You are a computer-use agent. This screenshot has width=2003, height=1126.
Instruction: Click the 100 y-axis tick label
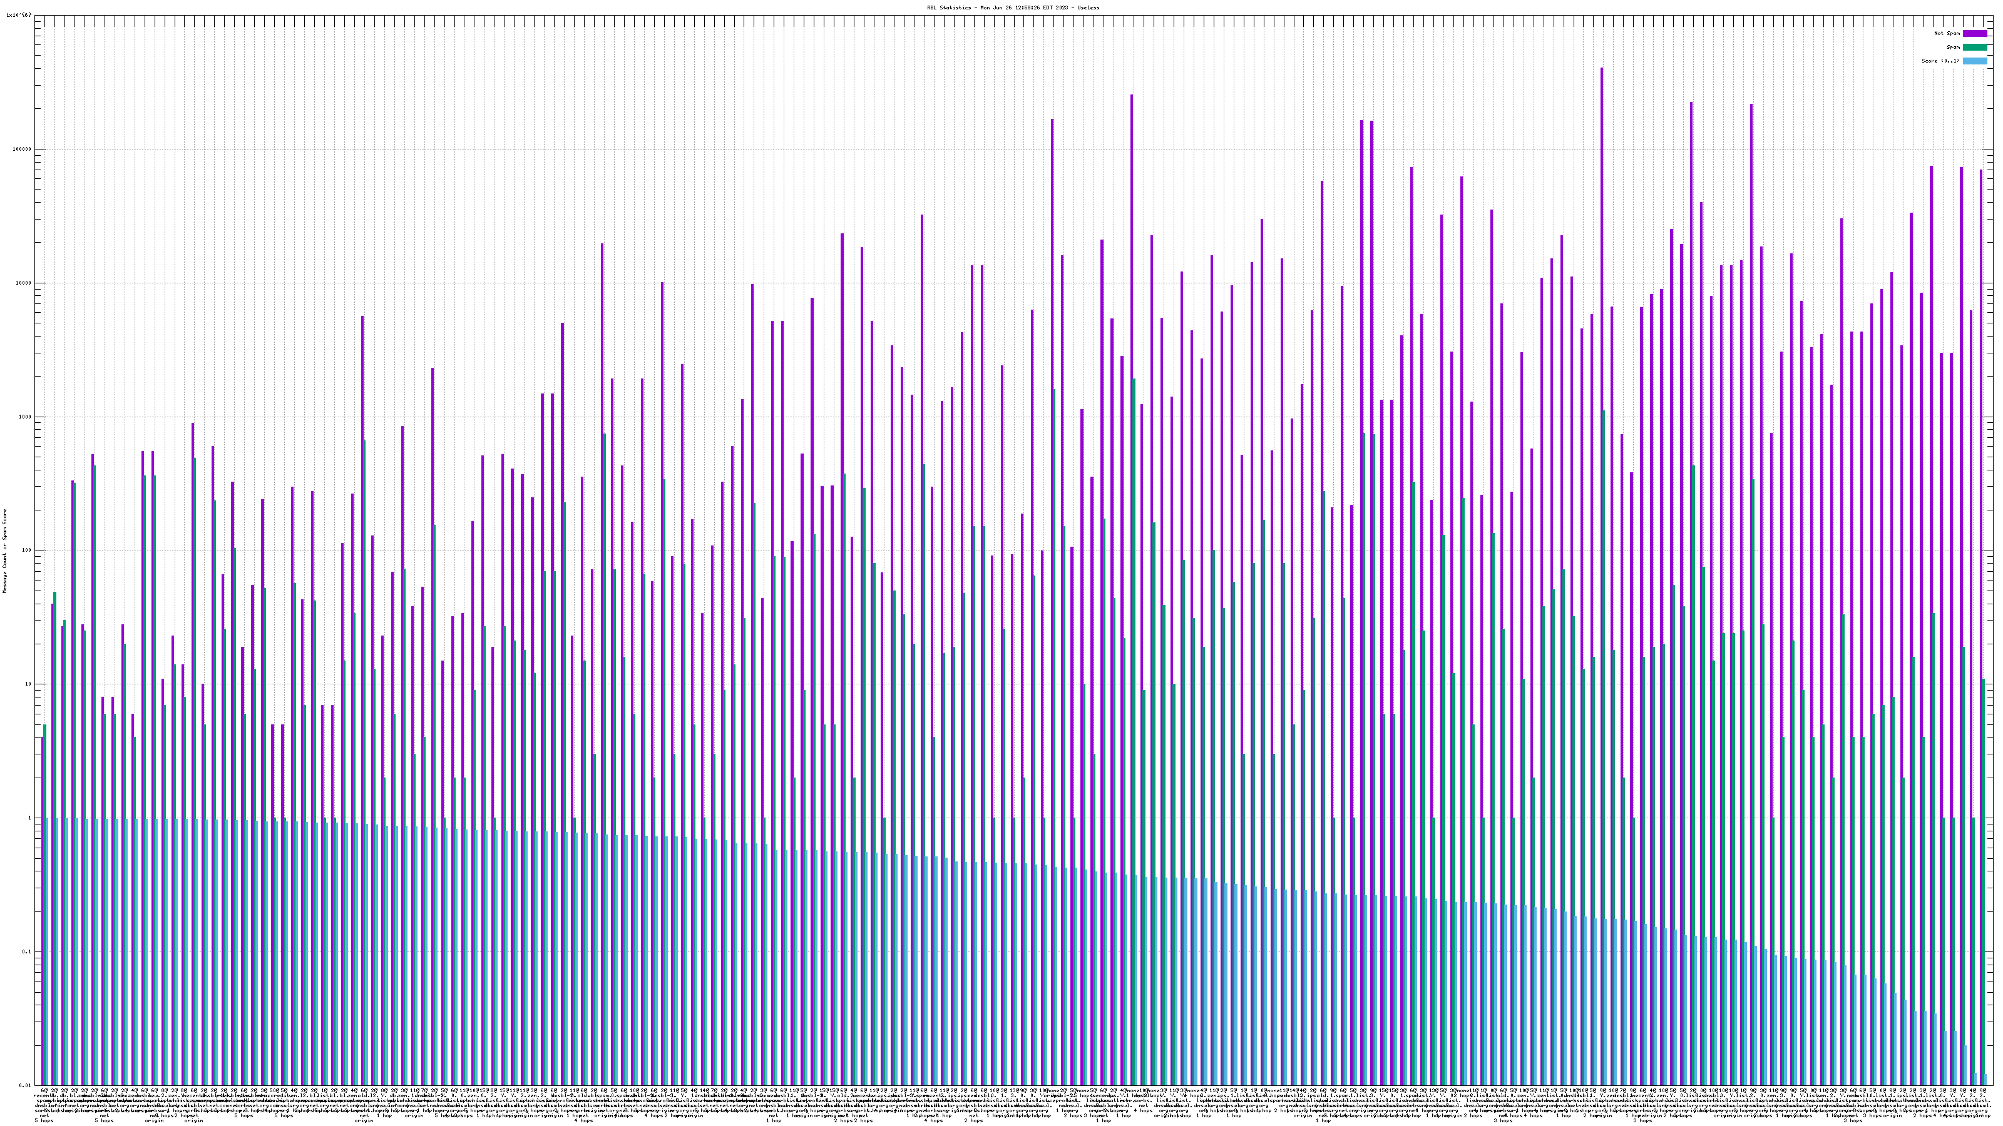coord(26,550)
